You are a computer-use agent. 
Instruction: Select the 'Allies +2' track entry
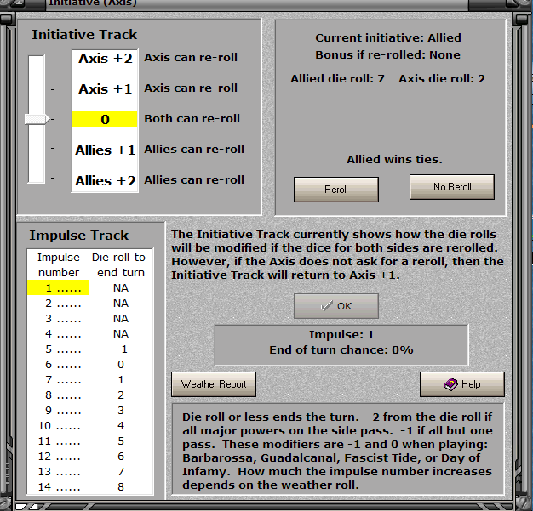point(105,180)
